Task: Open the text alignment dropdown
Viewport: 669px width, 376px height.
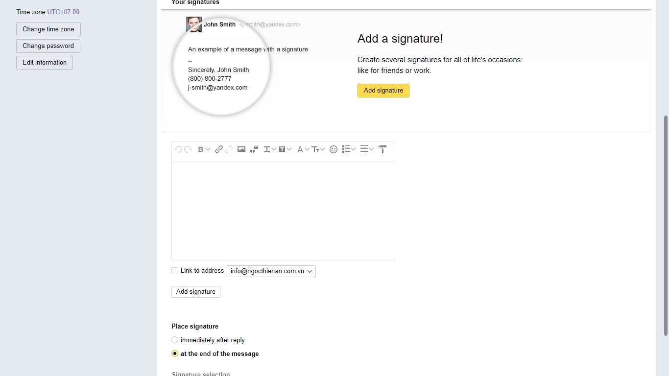Action: pos(367,149)
